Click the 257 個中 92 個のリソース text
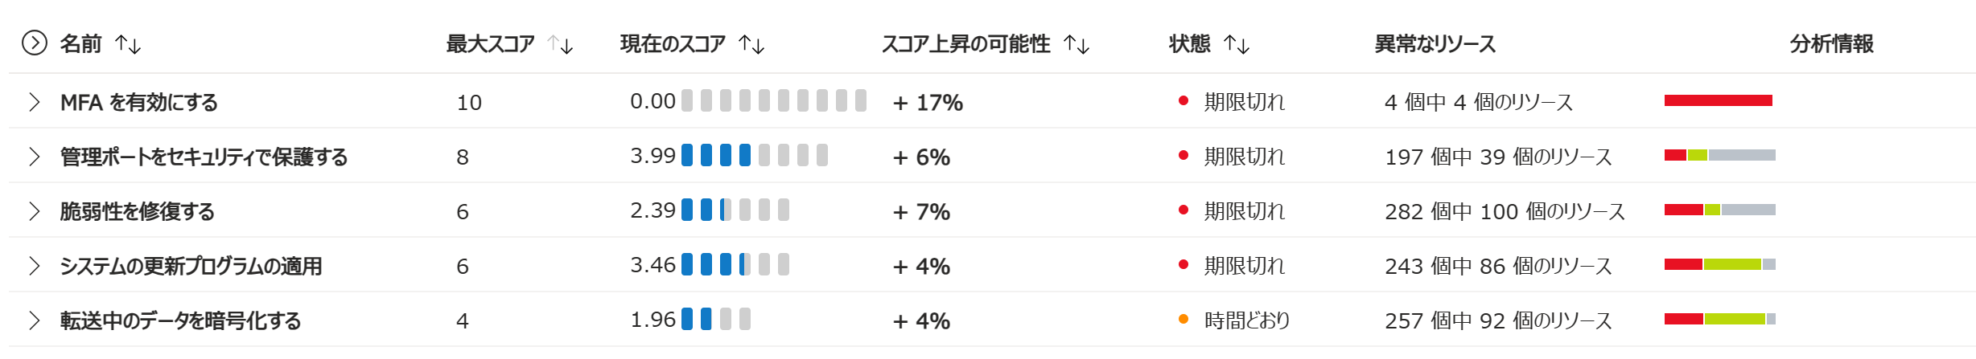1976x359 pixels. pos(1498,320)
